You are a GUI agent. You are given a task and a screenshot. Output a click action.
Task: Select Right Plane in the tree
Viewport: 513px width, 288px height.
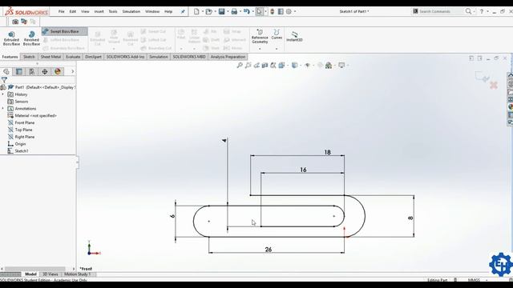click(25, 137)
